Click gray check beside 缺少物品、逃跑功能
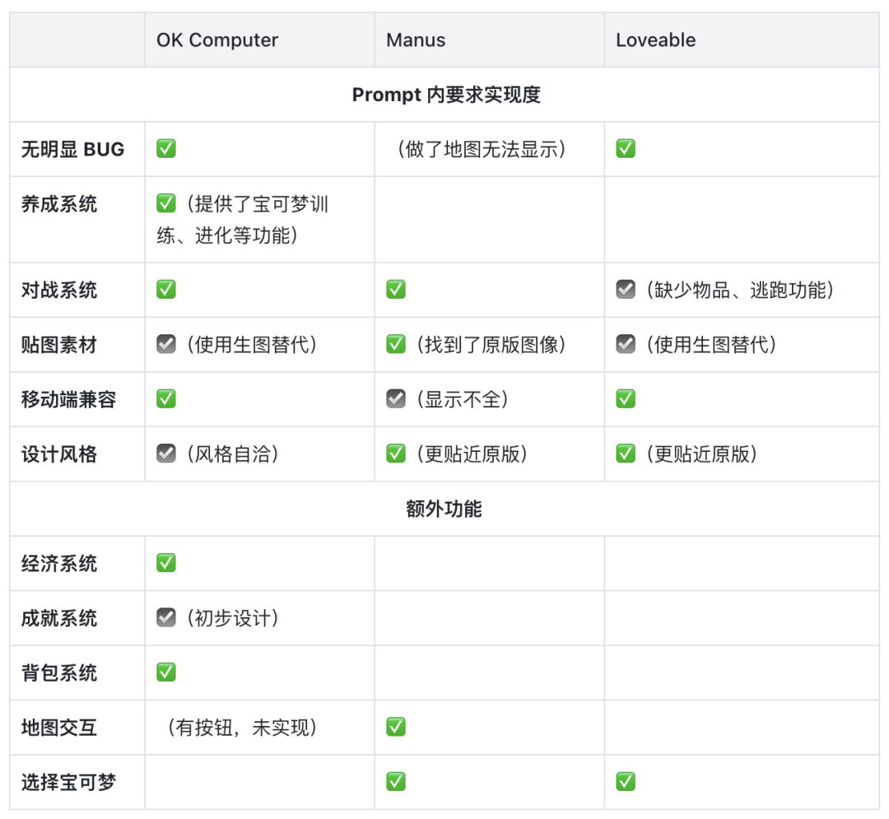 click(626, 290)
